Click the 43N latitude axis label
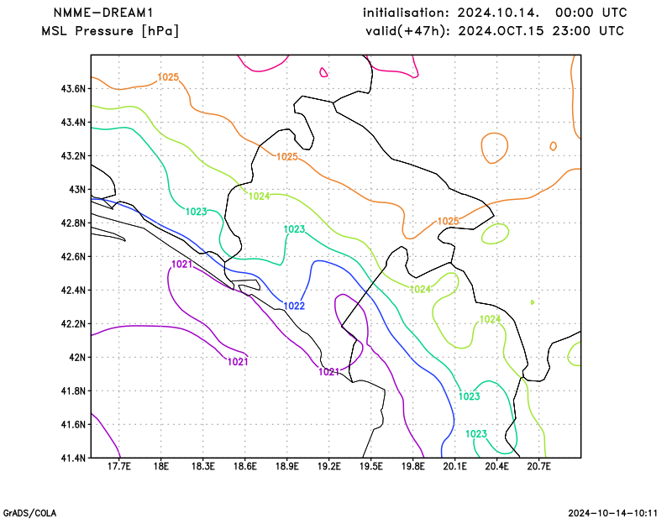Viewport: 672px width, 519px height. click(77, 190)
